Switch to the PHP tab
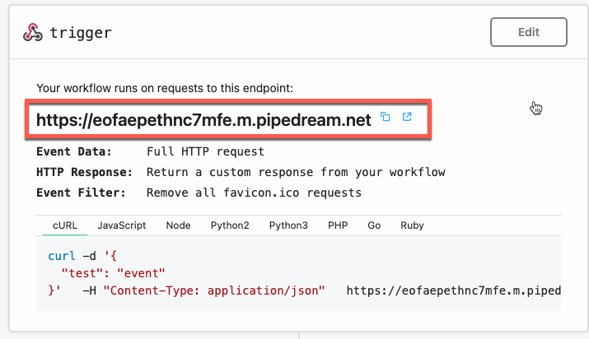 (338, 225)
